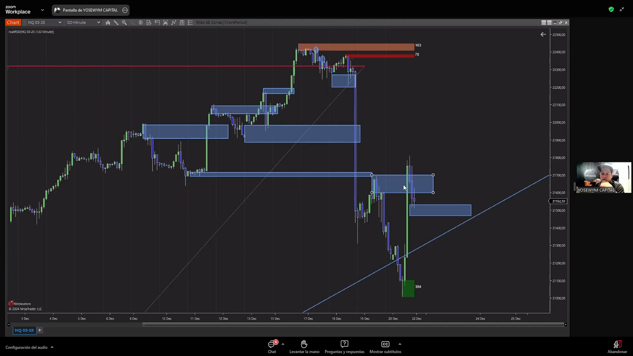Toggle Hide SD Zones (ChartPeriod)
The width and height of the screenshot is (633, 356).
point(221,22)
